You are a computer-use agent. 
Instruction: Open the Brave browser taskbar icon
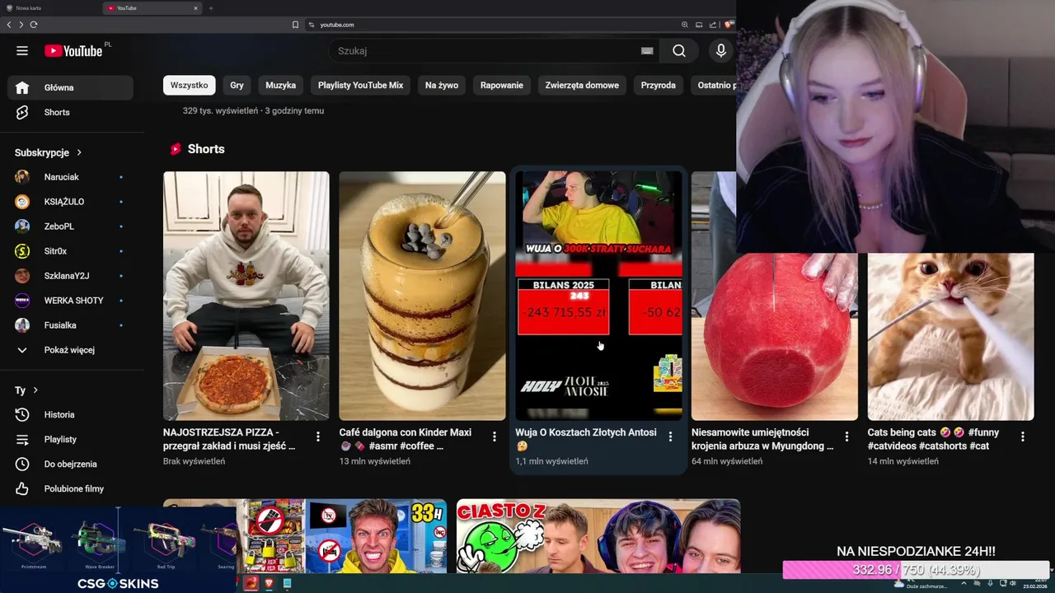click(268, 583)
